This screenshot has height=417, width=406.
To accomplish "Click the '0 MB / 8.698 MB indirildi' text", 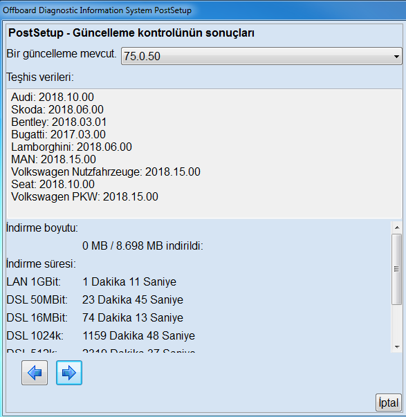I will coord(142,245).
